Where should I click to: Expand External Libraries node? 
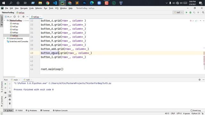click(4, 38)
